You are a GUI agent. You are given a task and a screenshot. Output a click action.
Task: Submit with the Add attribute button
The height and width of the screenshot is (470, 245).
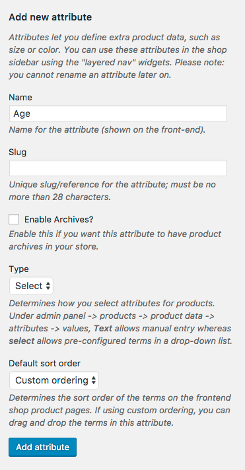(42, 447)
